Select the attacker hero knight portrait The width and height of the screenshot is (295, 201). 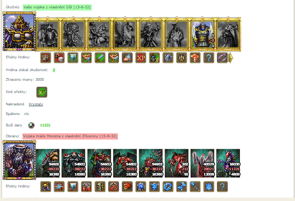[x=19, y=31]
